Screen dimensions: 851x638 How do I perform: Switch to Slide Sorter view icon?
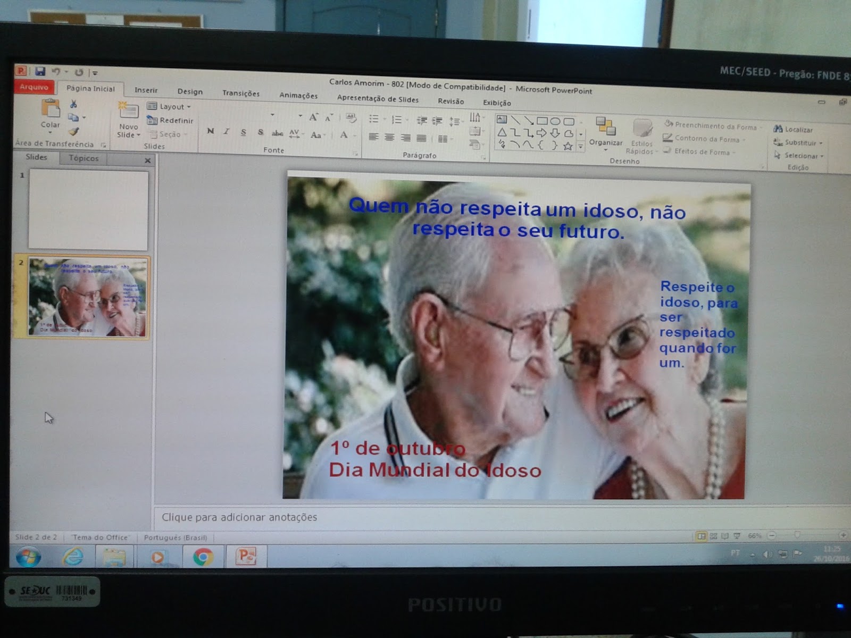714,536
